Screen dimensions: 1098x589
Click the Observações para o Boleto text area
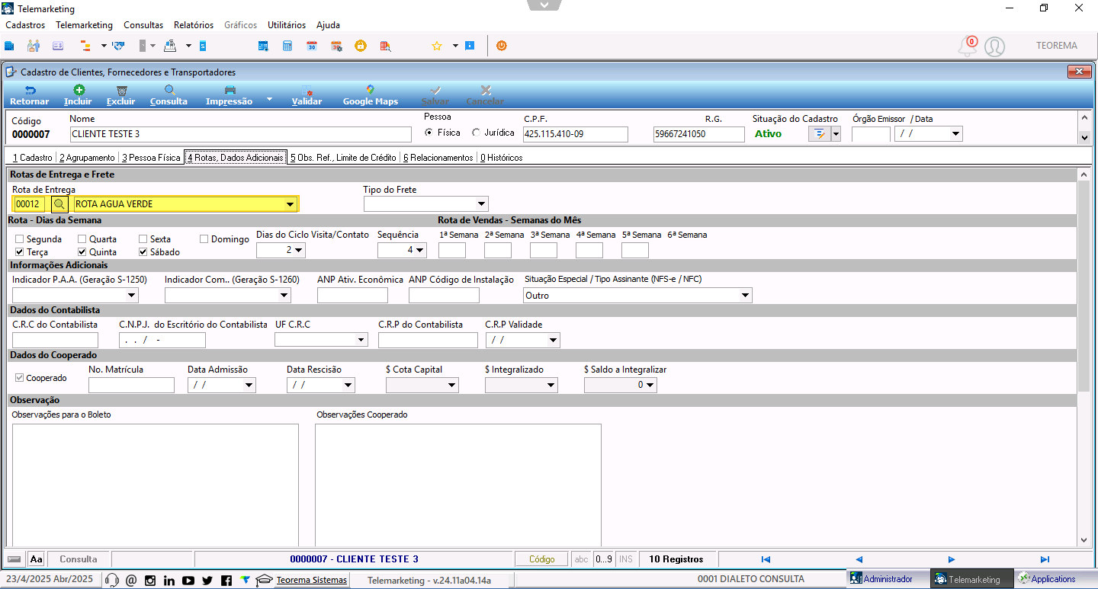point(156,485)
